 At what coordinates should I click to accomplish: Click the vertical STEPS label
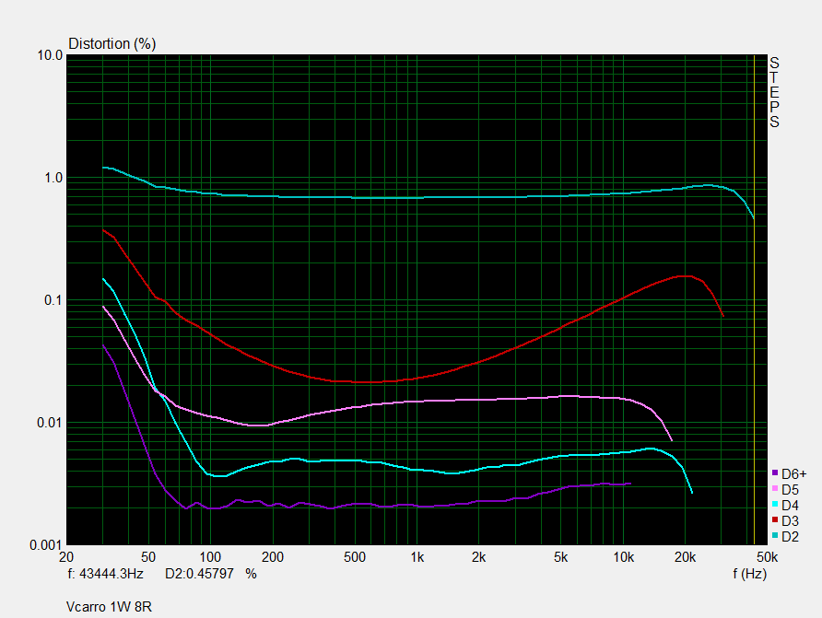click(x=774, y=93)
